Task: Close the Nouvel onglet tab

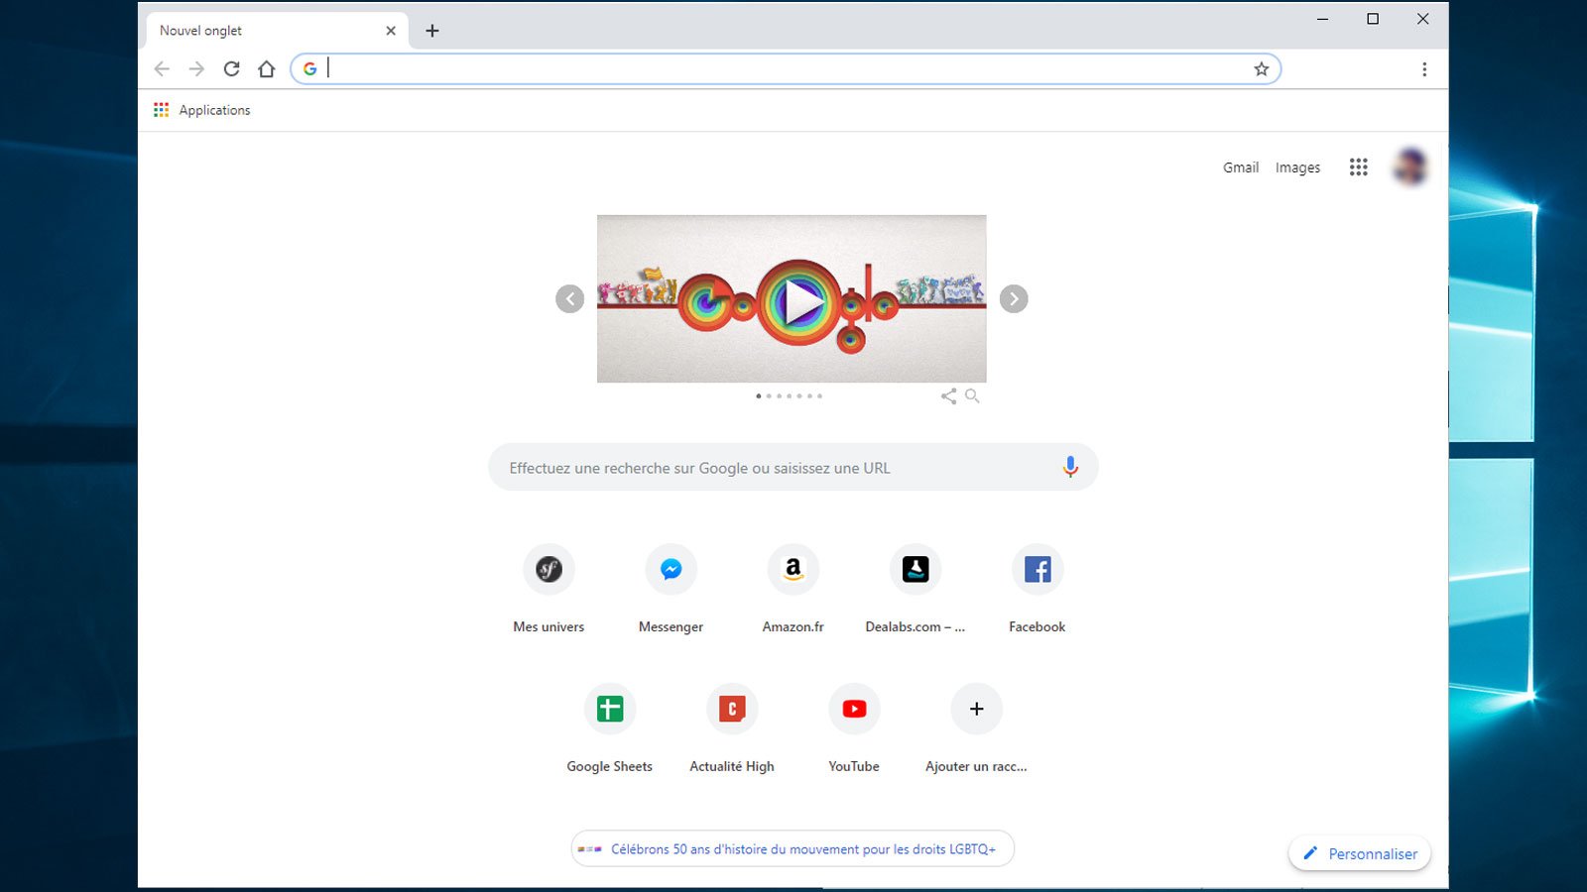Action: 391,31
